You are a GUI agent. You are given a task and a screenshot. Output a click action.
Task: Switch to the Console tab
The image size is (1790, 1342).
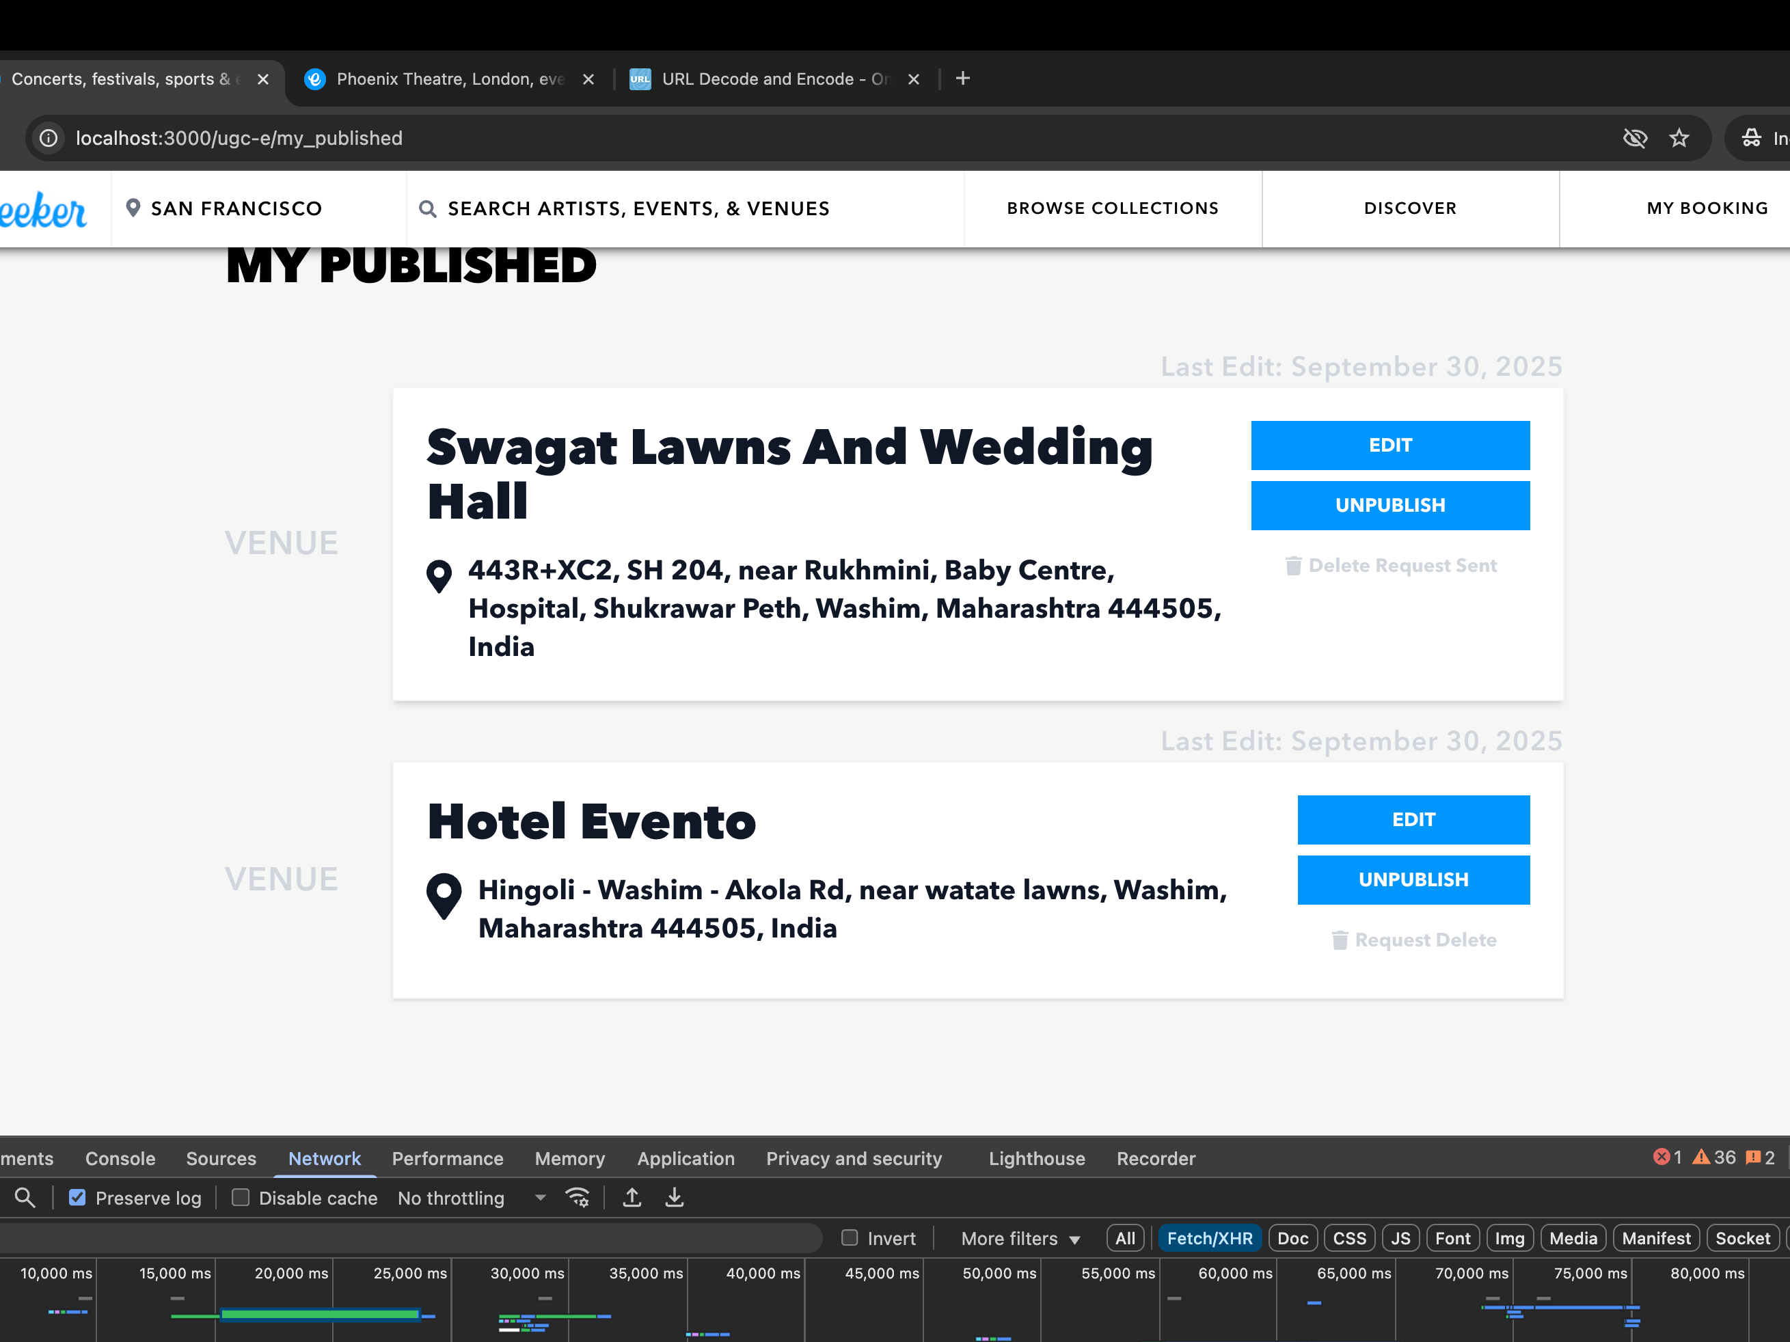point(120,1158)
